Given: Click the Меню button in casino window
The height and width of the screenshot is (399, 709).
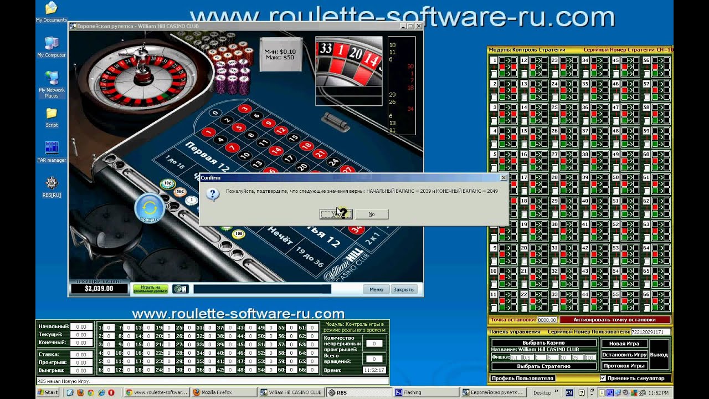Looking at the screenshot, I should point(376,289).
